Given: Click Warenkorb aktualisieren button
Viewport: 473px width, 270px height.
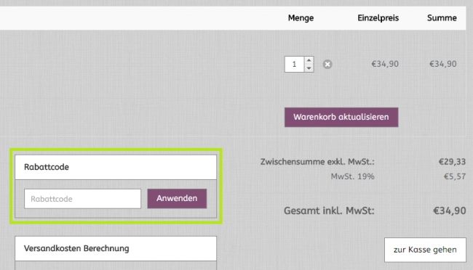Looking at the screenshot, I should (x=341, y=117).
